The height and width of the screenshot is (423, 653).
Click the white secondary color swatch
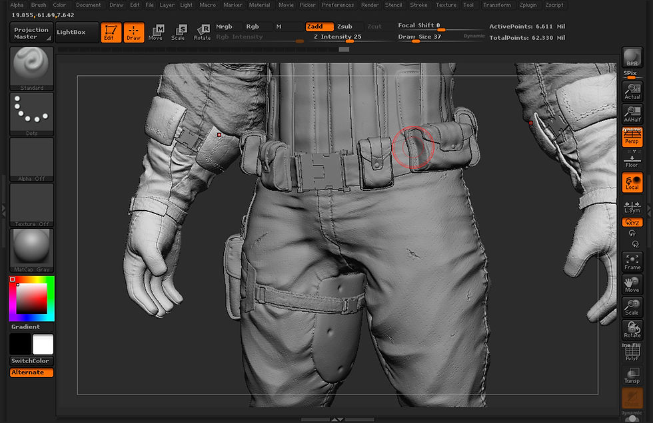pos(43,344)
